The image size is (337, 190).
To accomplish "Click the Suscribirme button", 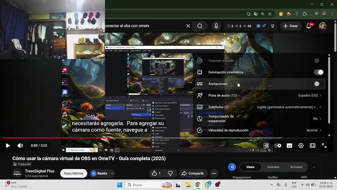I will click(74, 173).
